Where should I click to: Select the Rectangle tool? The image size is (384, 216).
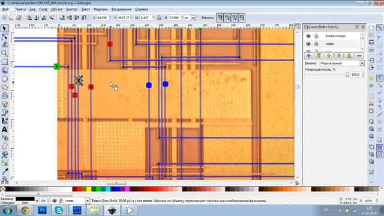point(4,62)
